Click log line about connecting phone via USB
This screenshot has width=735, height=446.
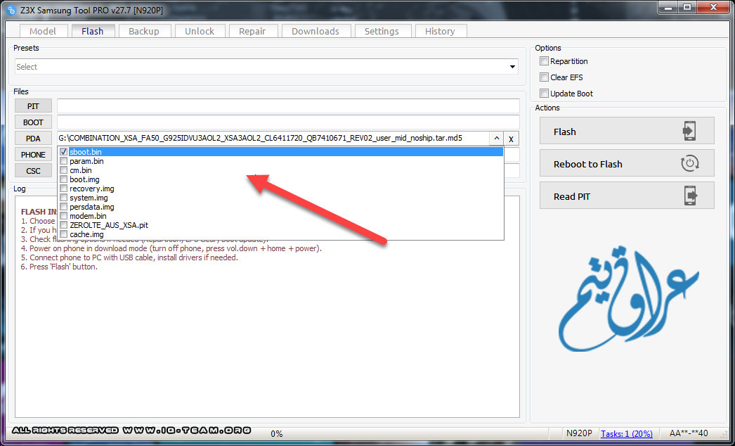coord(129,257)
